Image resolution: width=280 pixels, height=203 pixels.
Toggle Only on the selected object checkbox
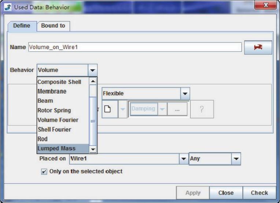44,172
